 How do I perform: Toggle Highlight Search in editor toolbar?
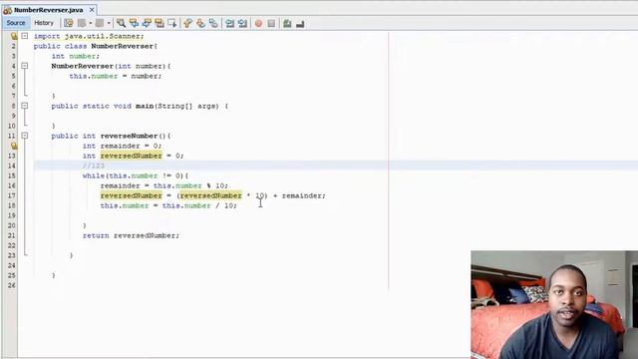tap(159, 23)
